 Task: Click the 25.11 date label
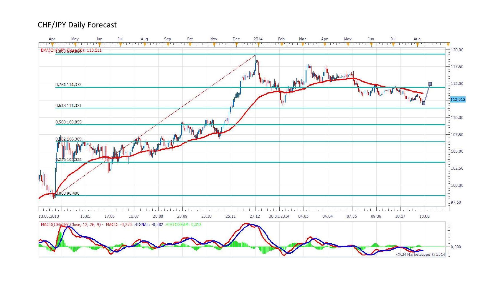pyautogui.click(x=231, y=216)
